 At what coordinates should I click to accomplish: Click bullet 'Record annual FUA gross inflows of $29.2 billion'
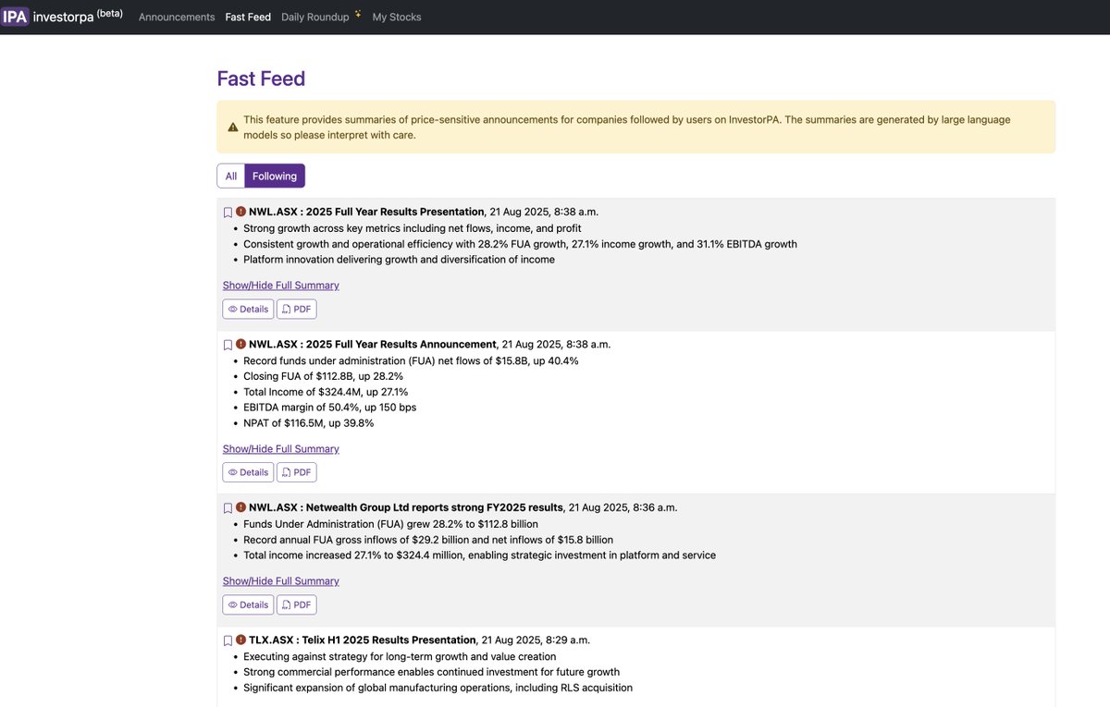point(428,540)
